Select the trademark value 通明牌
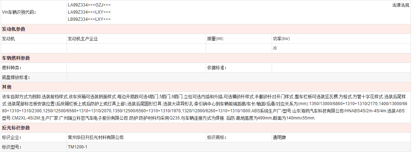Viewport: 412px width, 152px height. (280, 137)
